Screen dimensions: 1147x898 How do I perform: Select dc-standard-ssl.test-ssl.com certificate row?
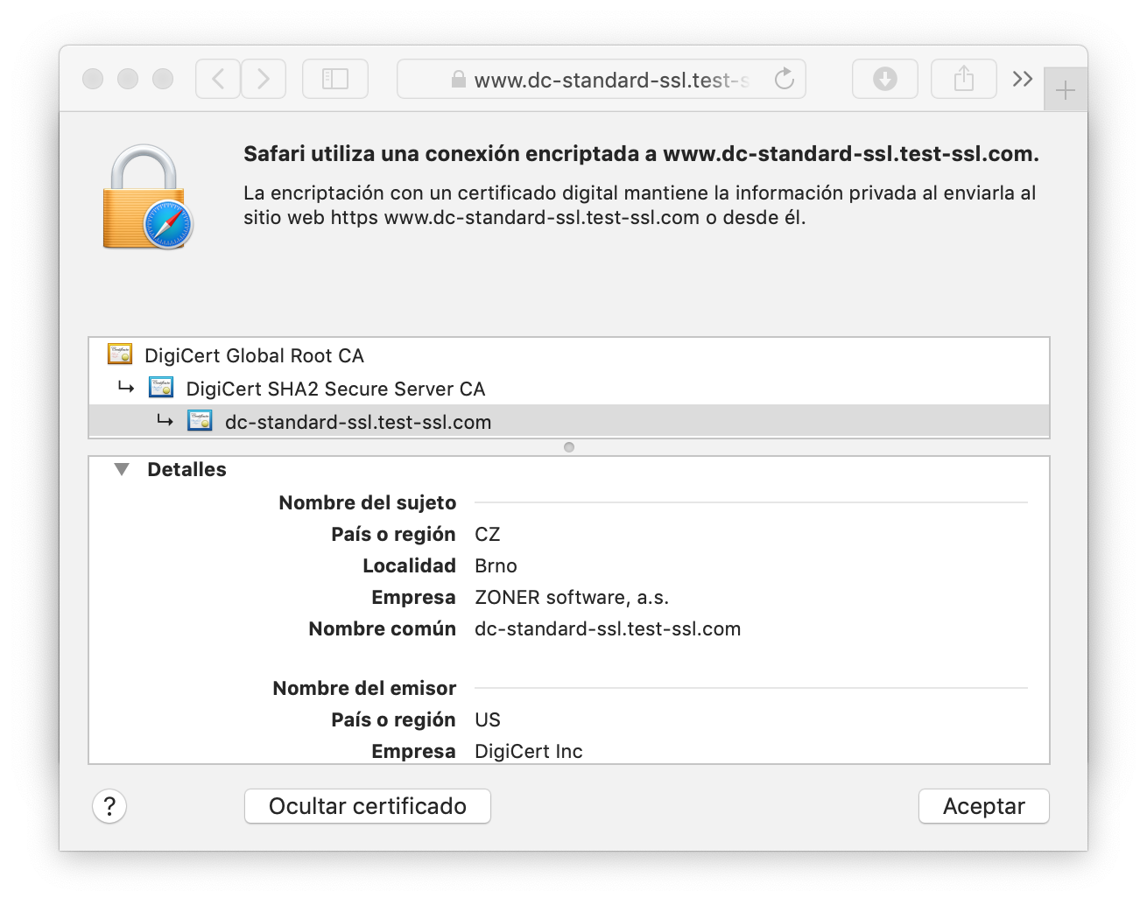pos(569,421)
